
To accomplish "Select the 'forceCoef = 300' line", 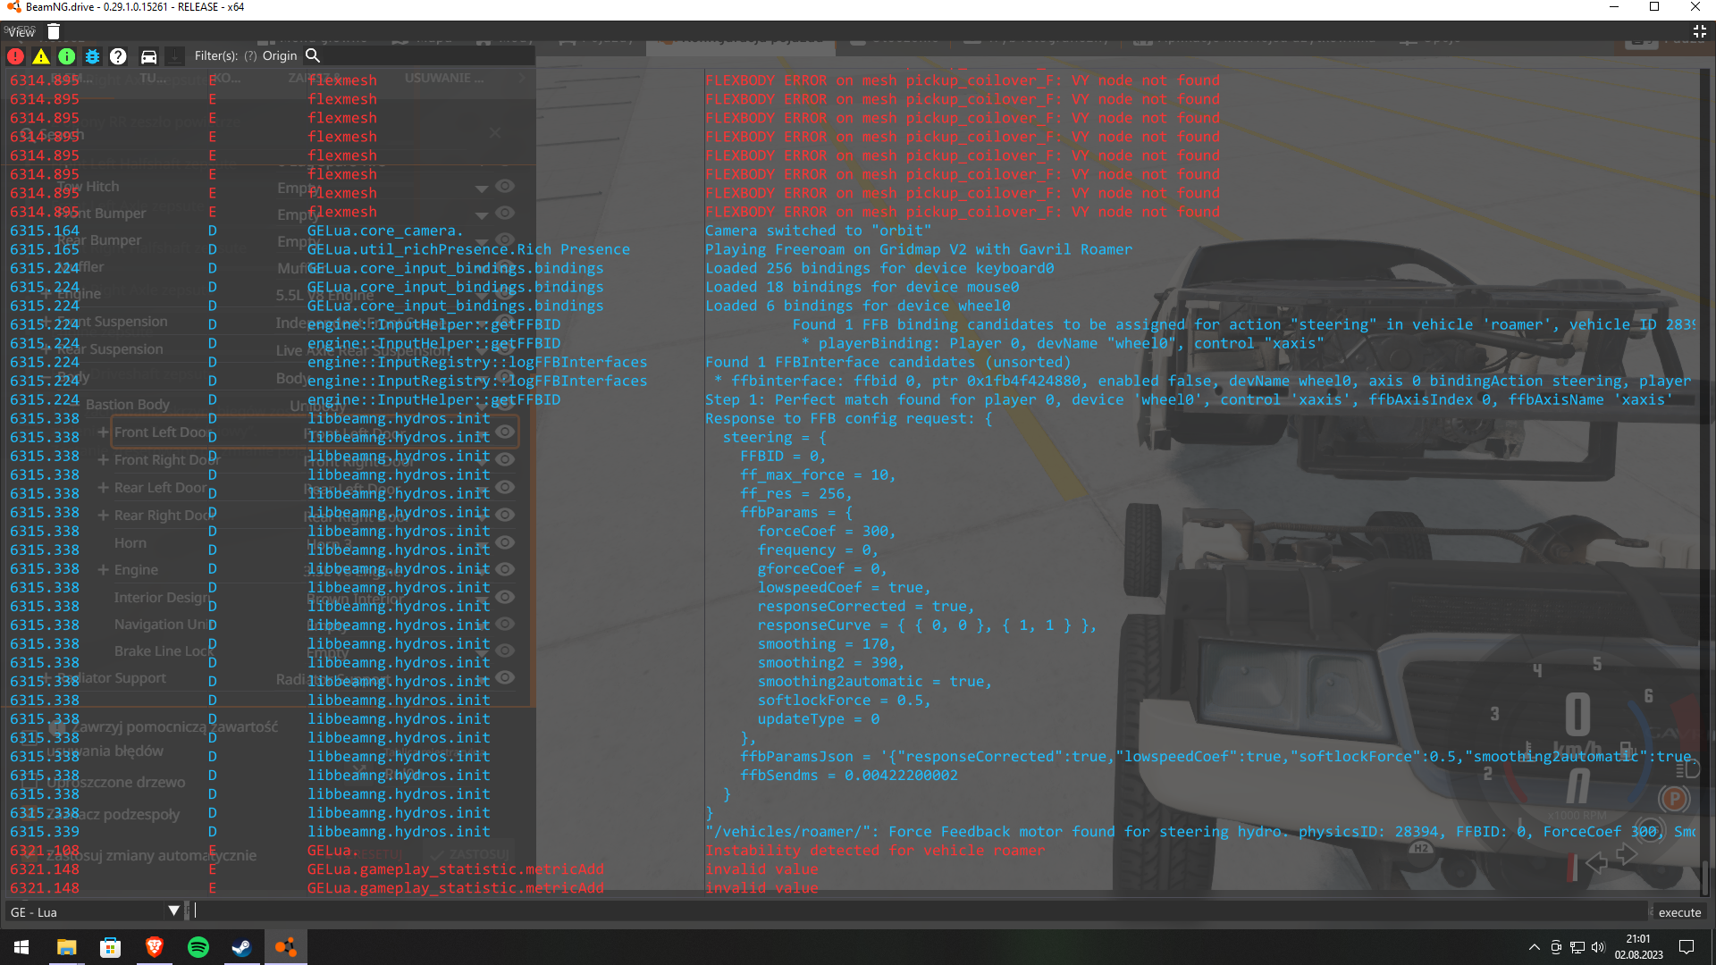I will coord(827,531).
